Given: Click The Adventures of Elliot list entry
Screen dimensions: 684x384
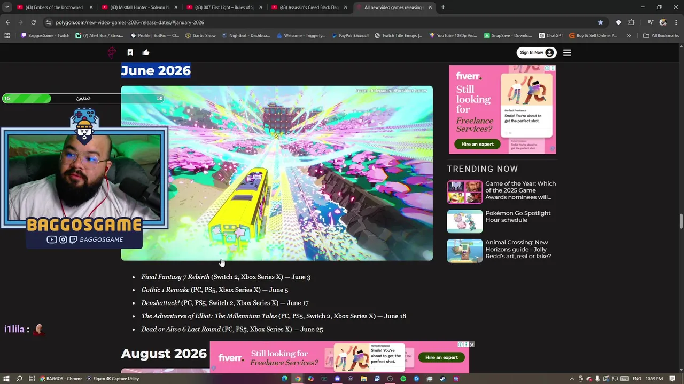Looking at the screenshot, I should pyautogui.click(x=274, y=316).
